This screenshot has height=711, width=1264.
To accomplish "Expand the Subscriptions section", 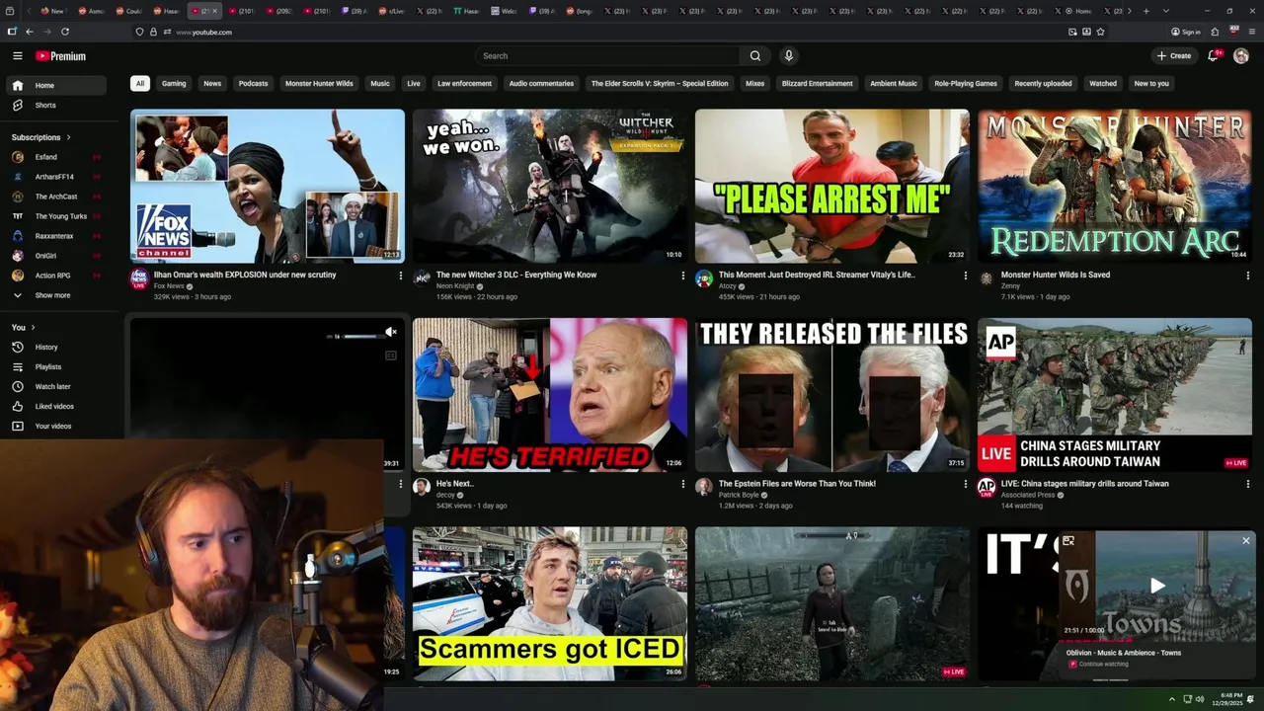I will point(41,137).
